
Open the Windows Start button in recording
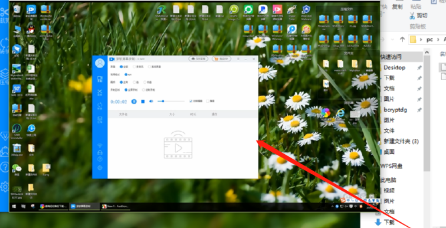[13, 206]
